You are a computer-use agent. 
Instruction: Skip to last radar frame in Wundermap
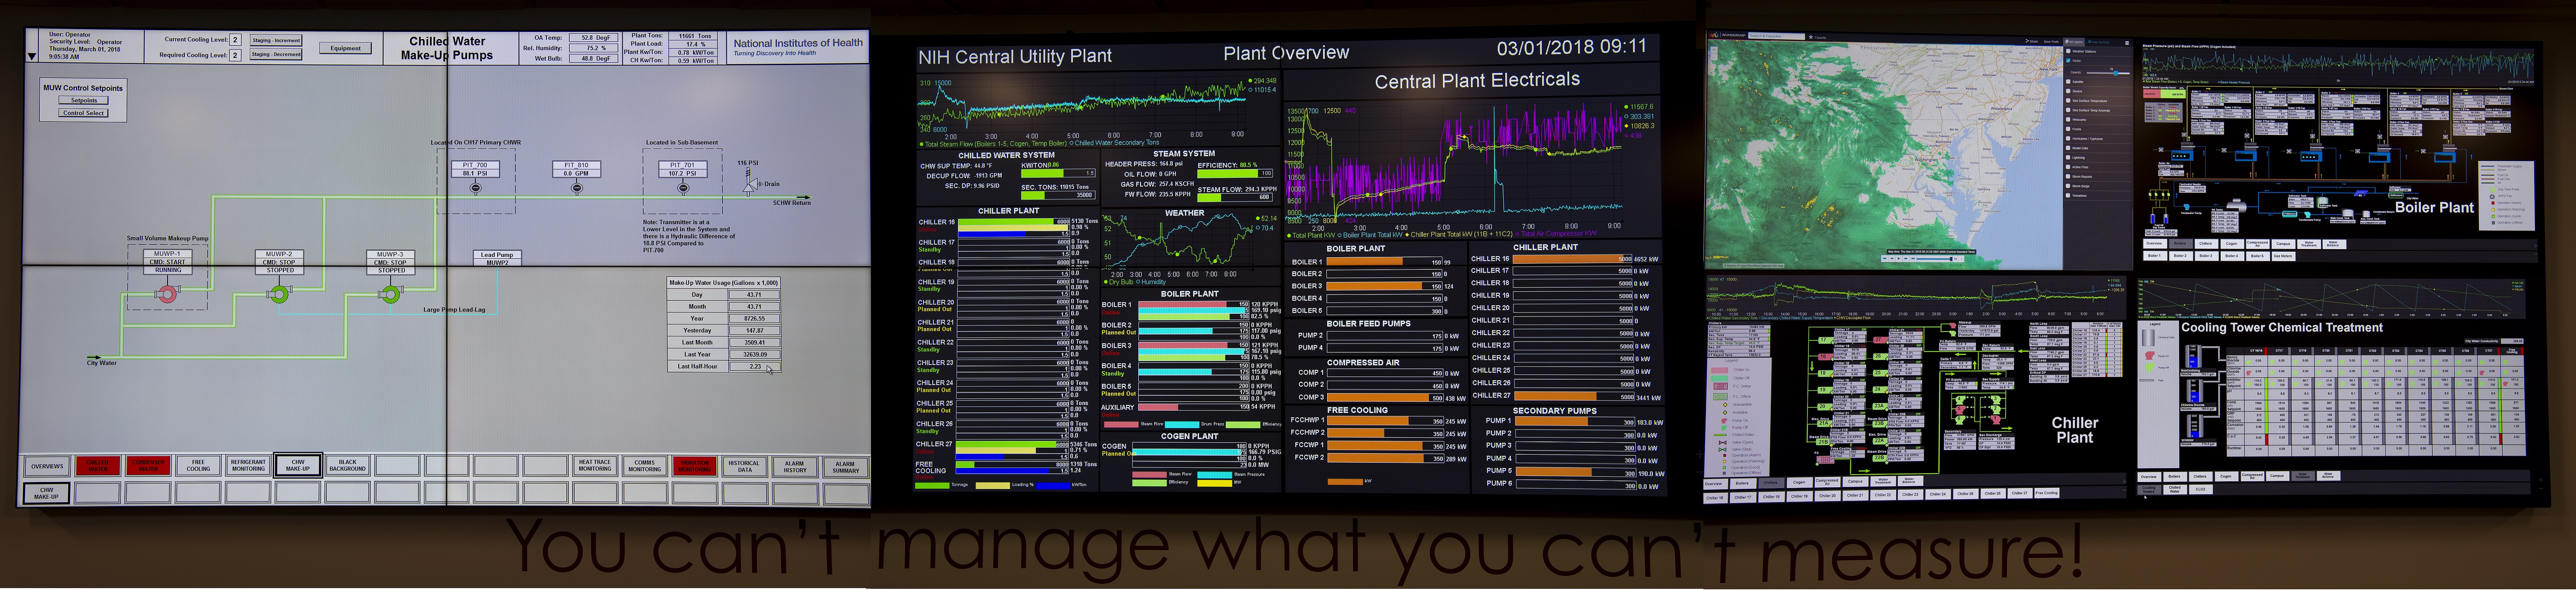[x=1913, y=259]
